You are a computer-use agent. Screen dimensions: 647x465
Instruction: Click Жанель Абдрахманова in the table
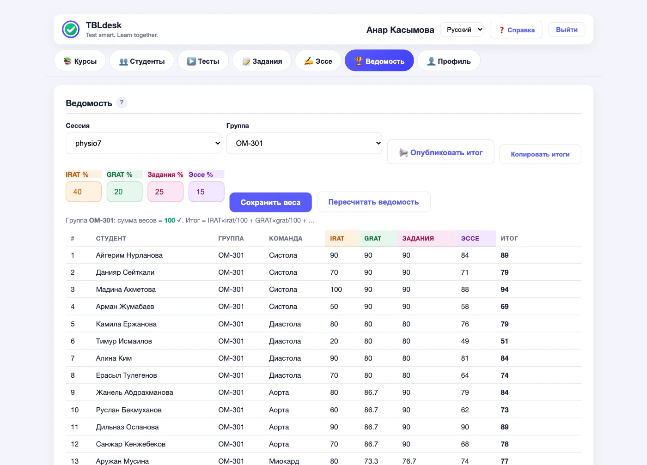click(x=134, y=392)
